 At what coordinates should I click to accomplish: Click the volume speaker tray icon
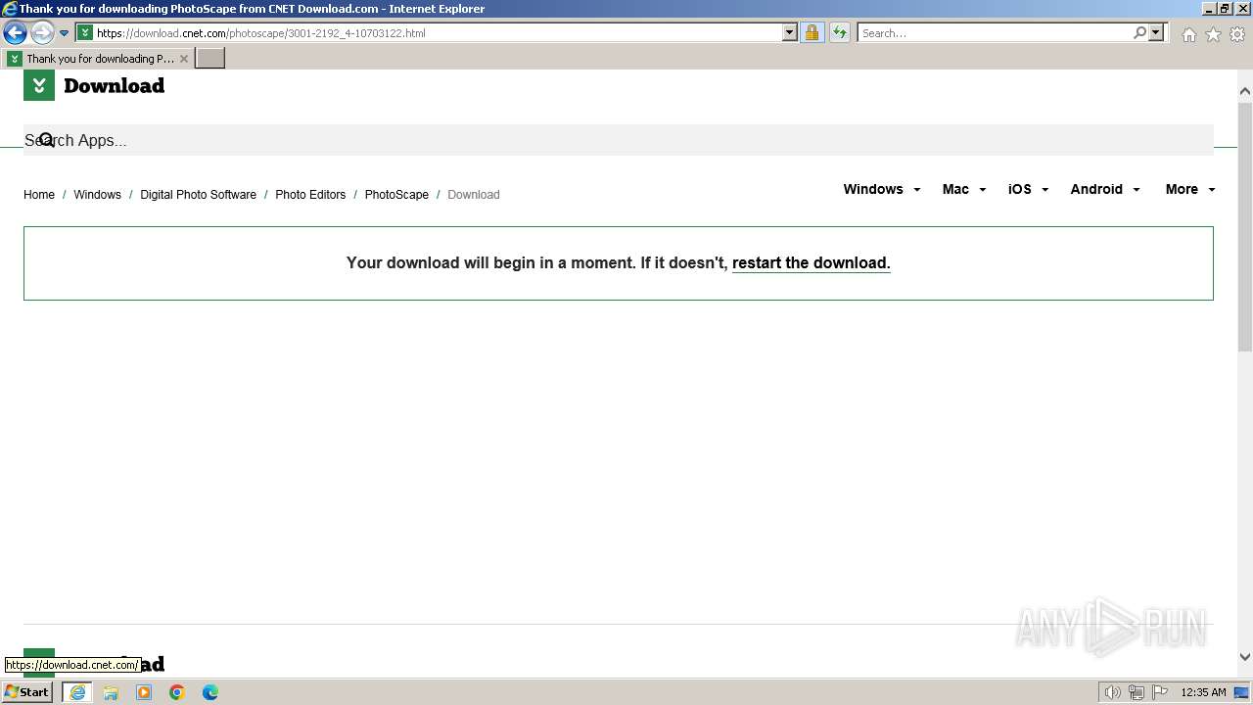(1113, 692)
